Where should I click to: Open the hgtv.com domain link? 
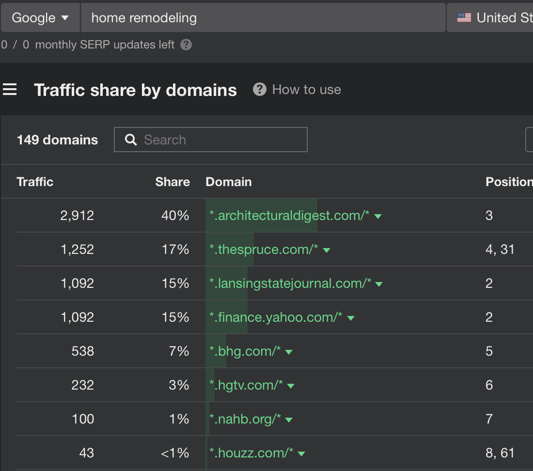pos(246,385)
